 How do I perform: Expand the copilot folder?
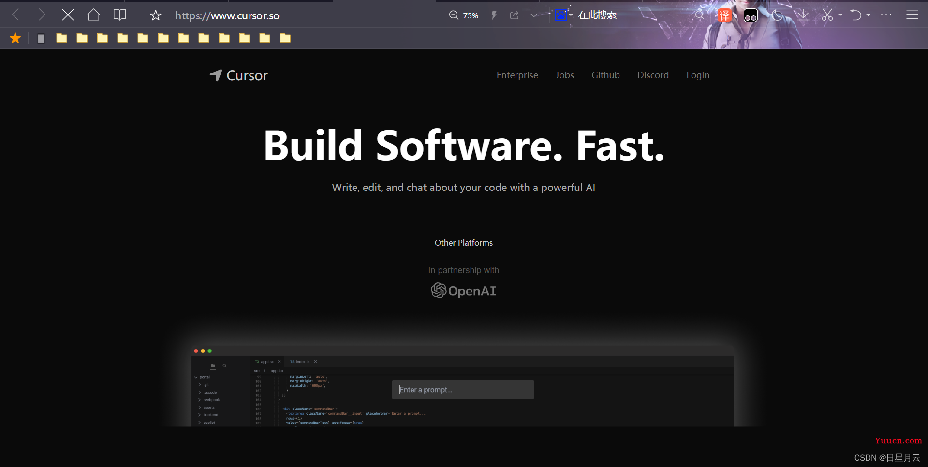coord(207,423)
